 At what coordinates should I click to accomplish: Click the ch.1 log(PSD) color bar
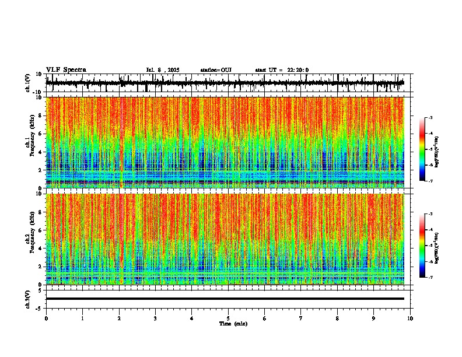(x=422, y=149)
